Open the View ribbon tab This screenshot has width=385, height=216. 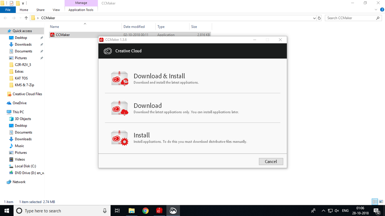point(56,10)
